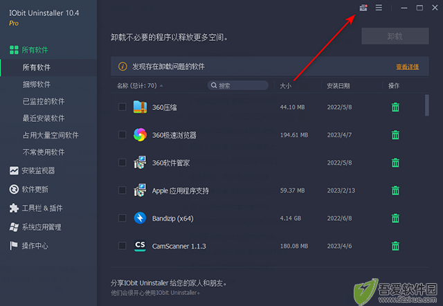
Task: Click the 4.14 GB size value
Action: (291, 218)
